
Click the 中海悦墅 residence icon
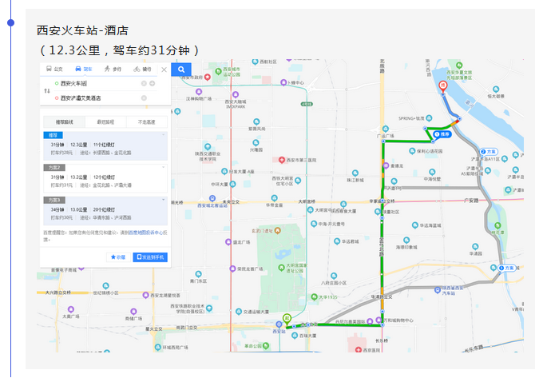click(x=432, y=172)
